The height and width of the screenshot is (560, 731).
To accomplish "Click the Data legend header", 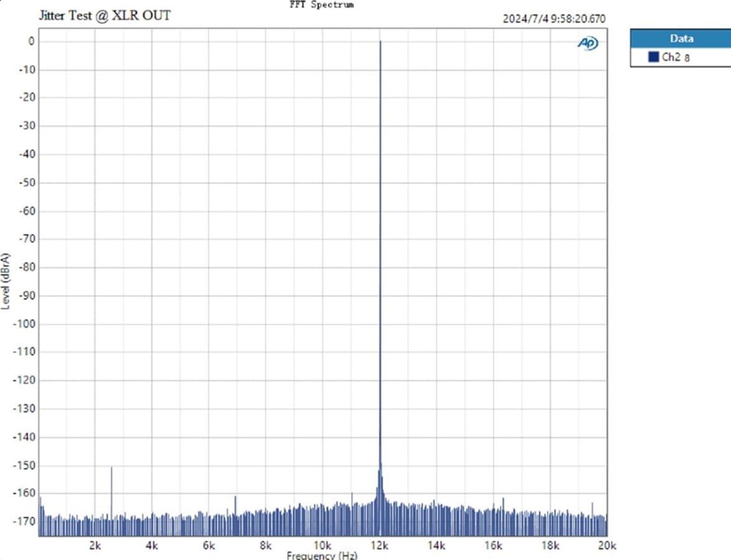I will point(681,39).
